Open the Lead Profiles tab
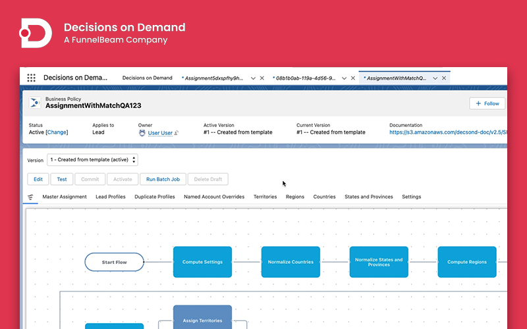 pyautogui.click(x=111, y=197)
